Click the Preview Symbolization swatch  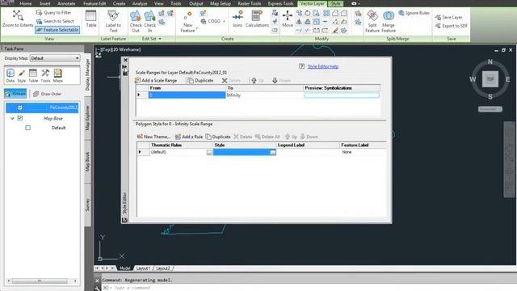tap(341, 95)
